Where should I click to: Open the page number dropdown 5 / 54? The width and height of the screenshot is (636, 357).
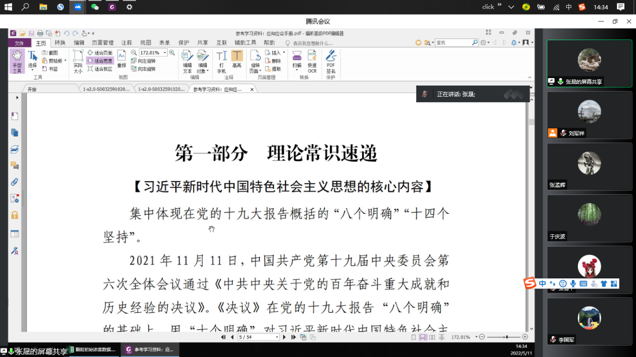(x=276, y=337)
